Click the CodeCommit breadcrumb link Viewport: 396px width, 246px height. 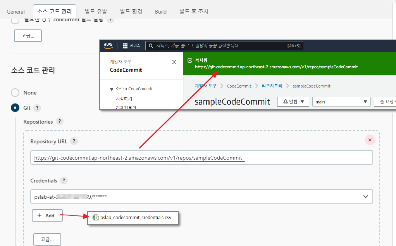click(239, 86)
